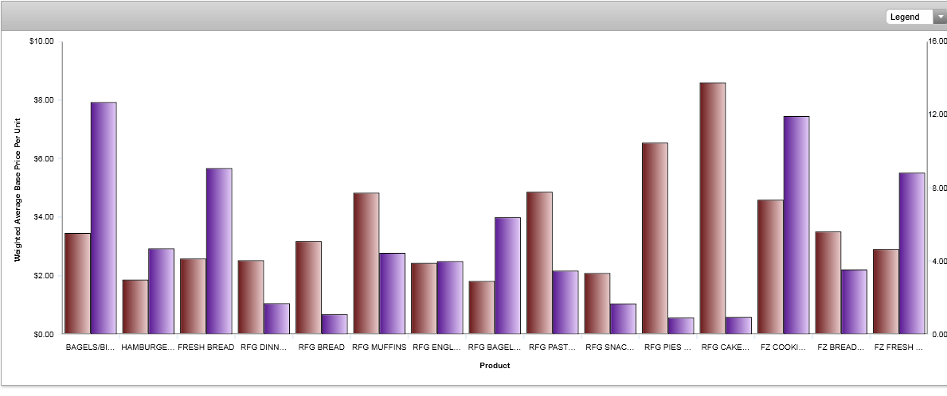The width and height of the screenshot is (947, 396).
Task: Select the maroon bar for RFG DINN...
Action: 251,297
